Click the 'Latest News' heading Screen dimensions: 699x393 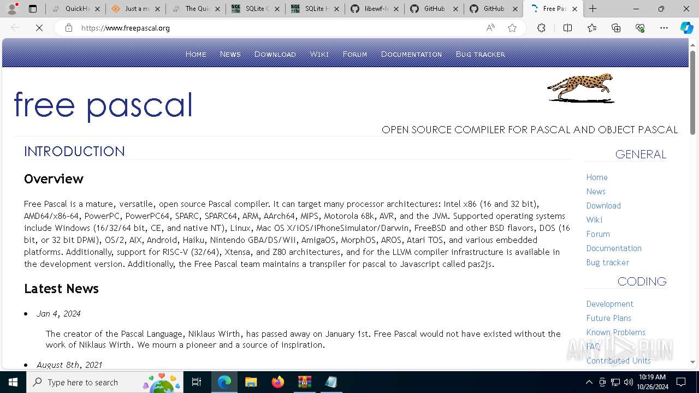61,289
